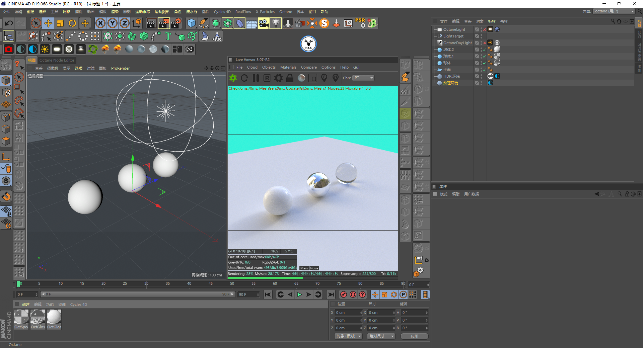
Task: Toggle visibility dots for HDRI环境
Action: pos(482,76)
